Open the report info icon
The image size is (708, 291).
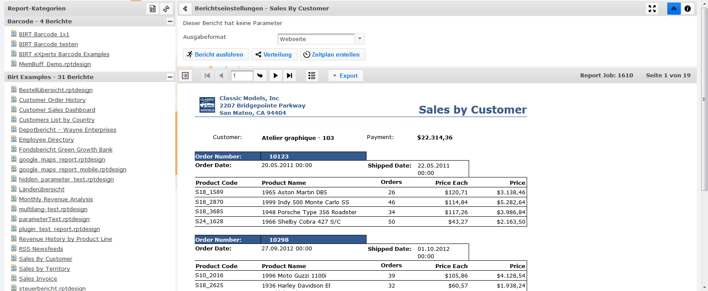(x=688, y=9)
